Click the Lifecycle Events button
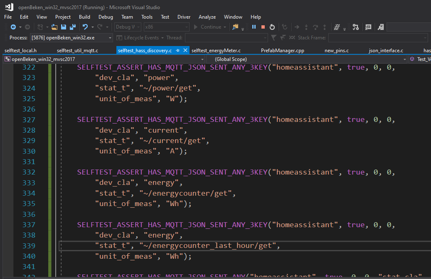 pos(141,38)
